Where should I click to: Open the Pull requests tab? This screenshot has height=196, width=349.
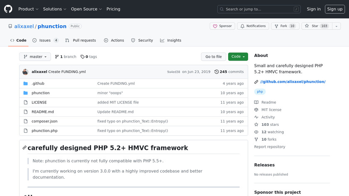point(81,40)
